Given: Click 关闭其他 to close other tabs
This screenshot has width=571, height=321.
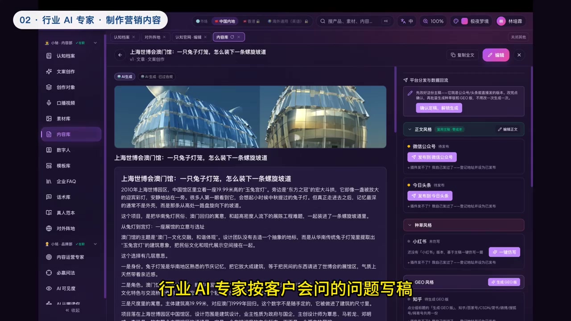Looking at the screenshot, I should pyautogui.click(x=518, y=37).
